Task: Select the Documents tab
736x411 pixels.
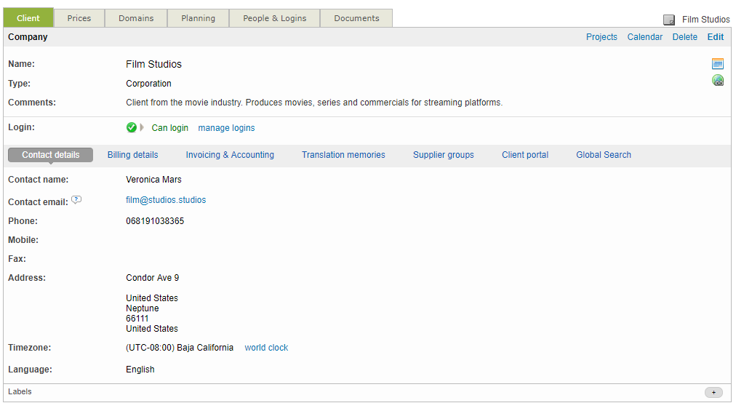Action: [x=356, y=18]
